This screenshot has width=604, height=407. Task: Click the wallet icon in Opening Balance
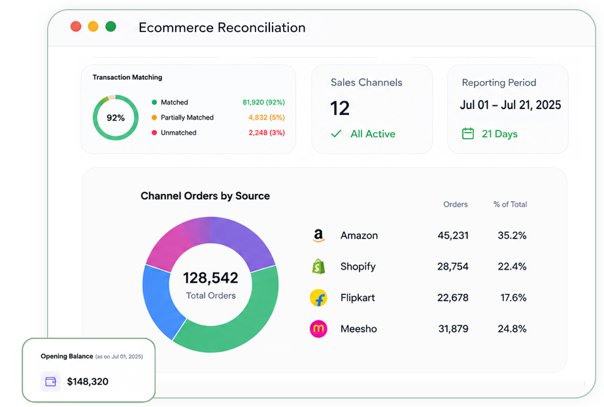50,382
